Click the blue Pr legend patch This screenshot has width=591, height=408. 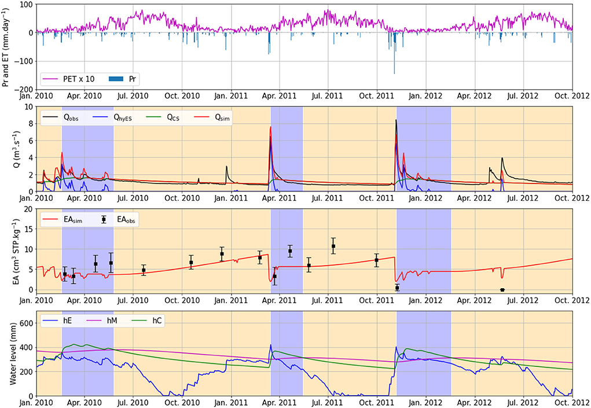[116, 79]
